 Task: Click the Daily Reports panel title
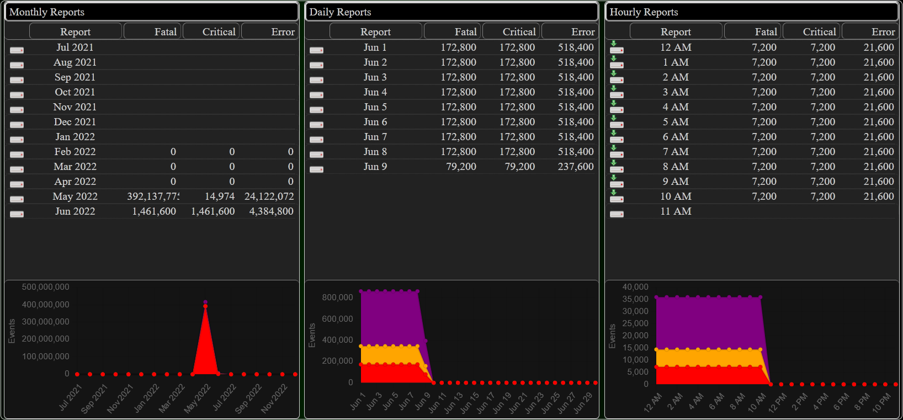pyautogui.click(x=340, y=12)
